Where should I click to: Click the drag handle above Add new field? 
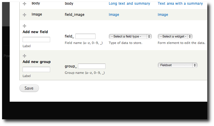24,26
